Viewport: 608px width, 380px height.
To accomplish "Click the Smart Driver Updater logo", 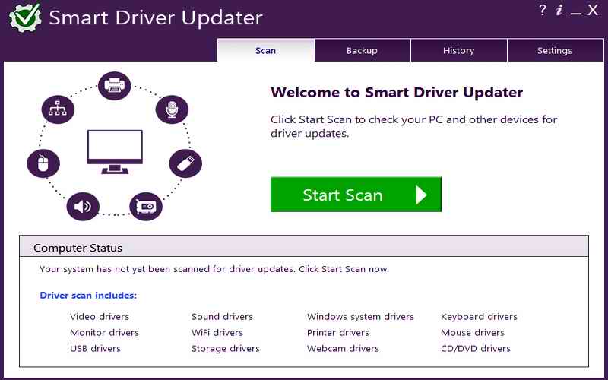I will pyautogui.click(x=24, y=18).
